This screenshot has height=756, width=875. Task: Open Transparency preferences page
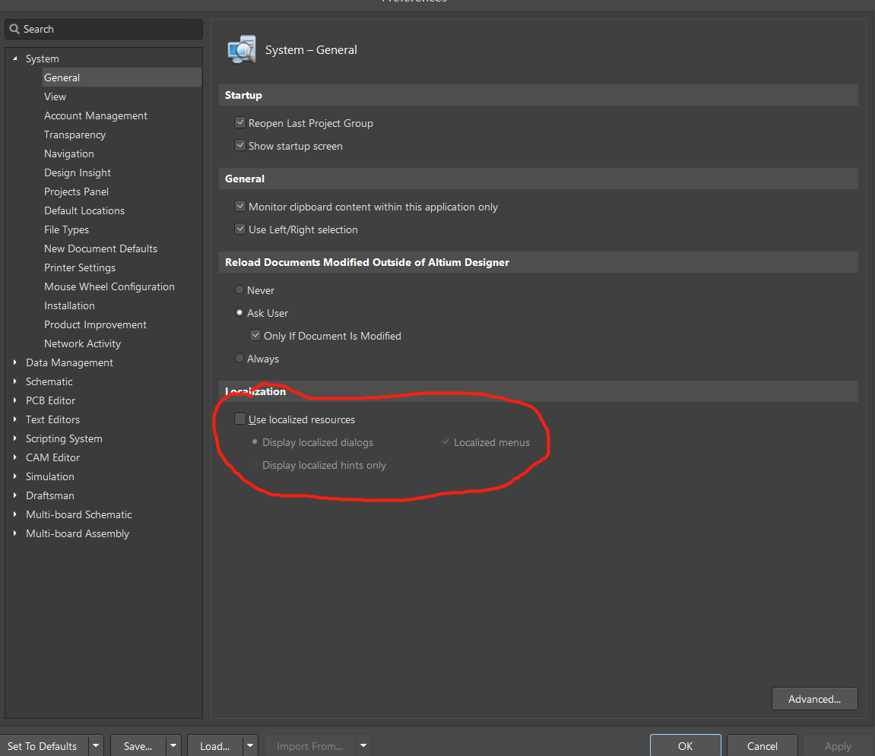(x=75, y=134)
